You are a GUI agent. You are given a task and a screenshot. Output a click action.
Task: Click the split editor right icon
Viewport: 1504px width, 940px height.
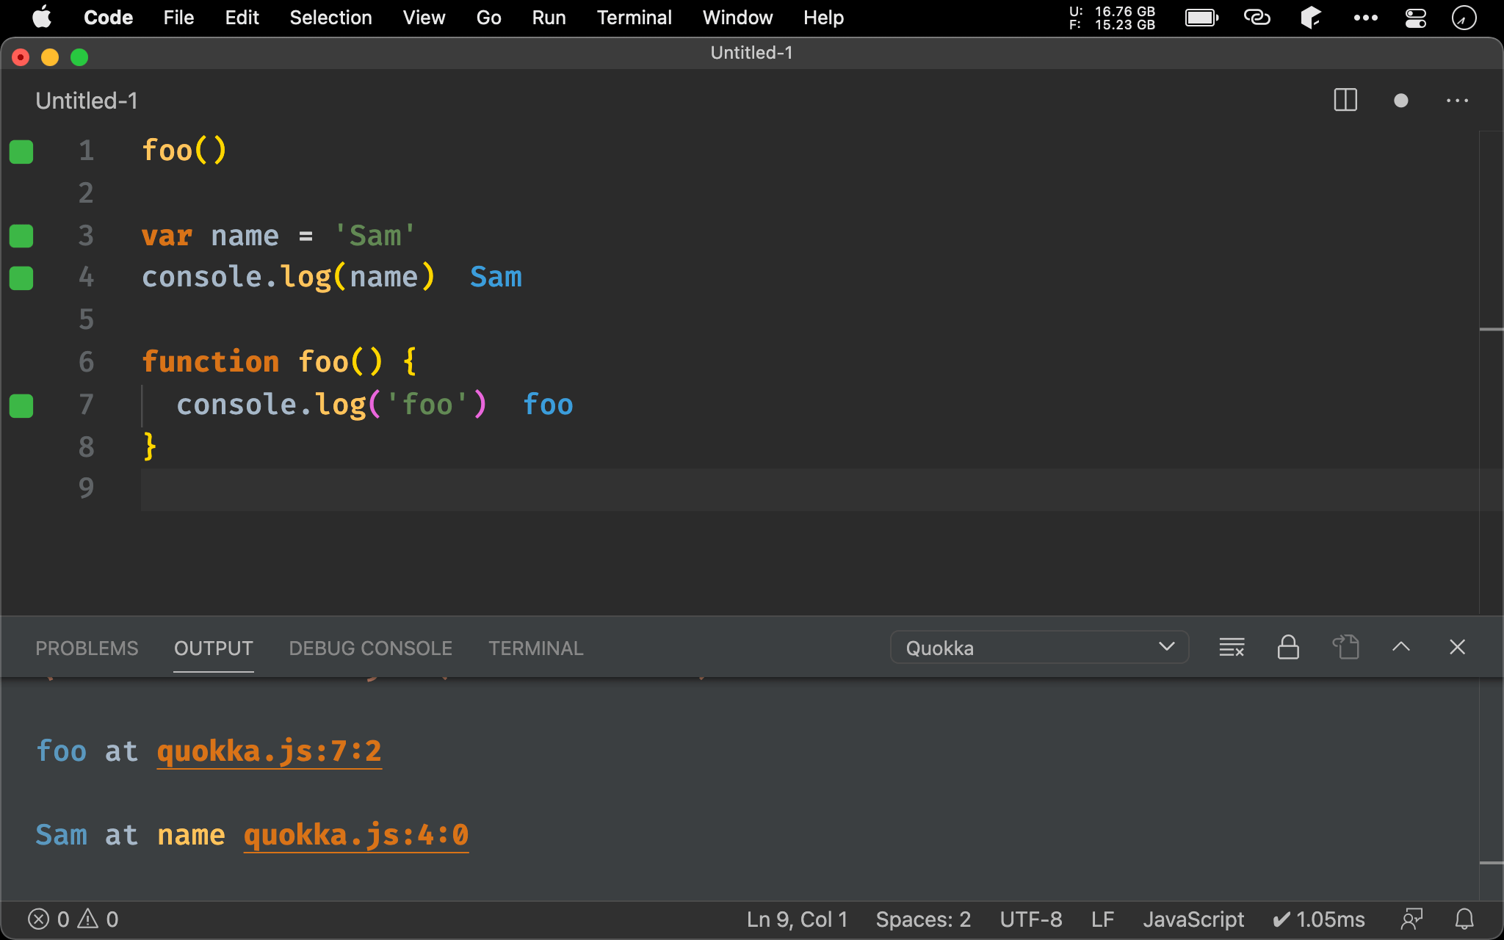coord(1345,100)
